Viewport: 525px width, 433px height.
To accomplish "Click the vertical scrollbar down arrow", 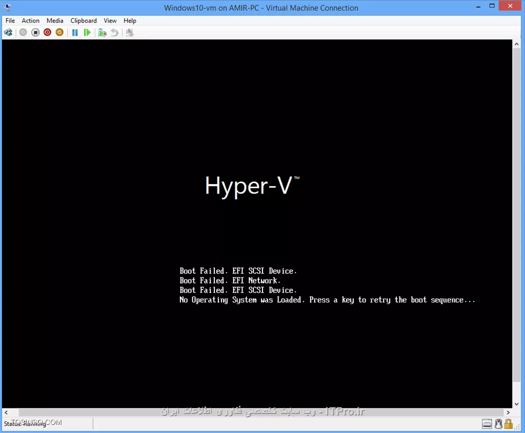I will click(x=517, y=404).
